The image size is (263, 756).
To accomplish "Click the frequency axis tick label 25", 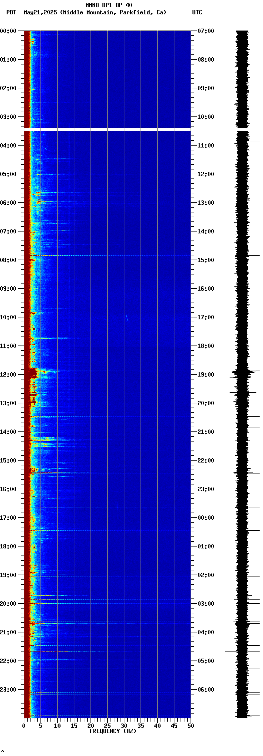I will tap(107, 726).
